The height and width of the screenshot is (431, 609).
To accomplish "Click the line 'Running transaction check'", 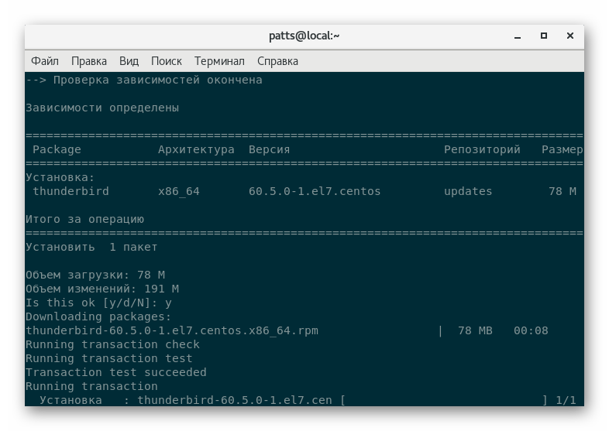I will click(112, 345).
